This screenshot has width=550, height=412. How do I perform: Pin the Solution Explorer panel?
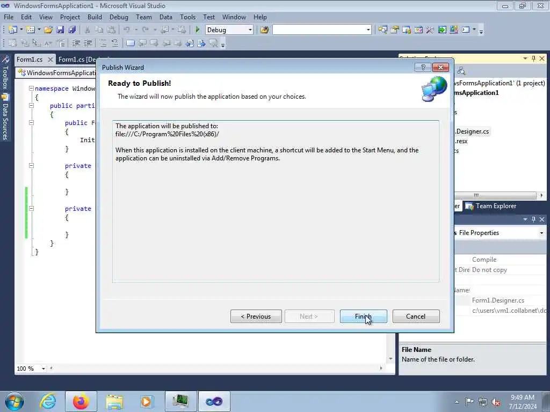533,58
